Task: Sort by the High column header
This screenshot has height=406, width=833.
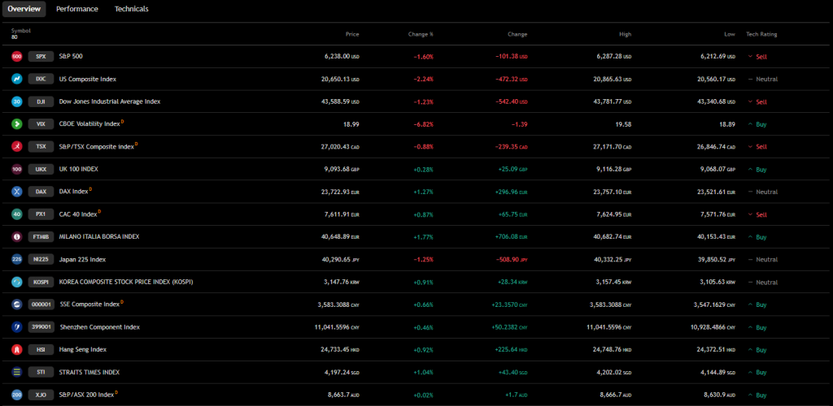Action: click(x=626, y=34)
